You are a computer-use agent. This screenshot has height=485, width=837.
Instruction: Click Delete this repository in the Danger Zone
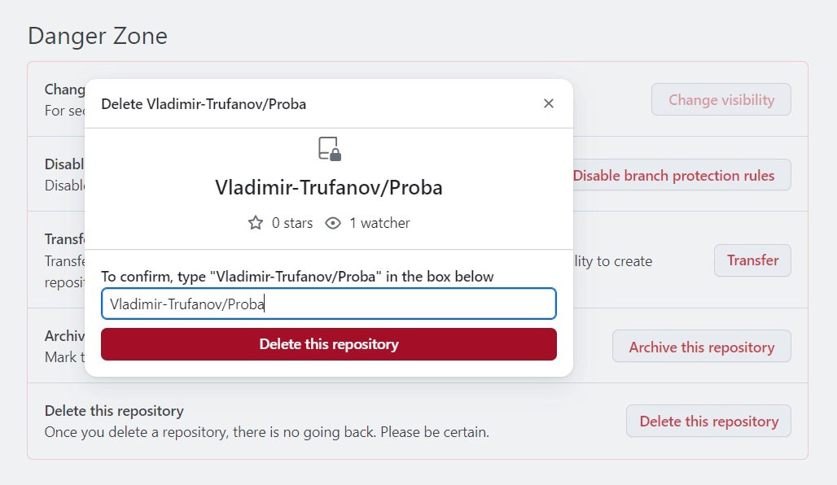pyautogui.click(x=708, y=422)
